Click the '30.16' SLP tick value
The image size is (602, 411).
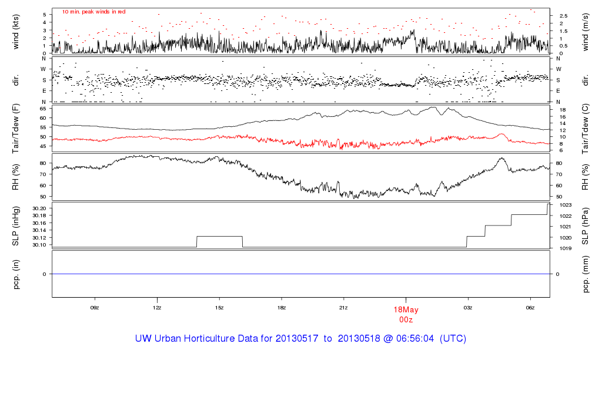point(39,223)
